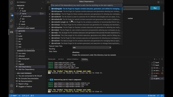Choose @nrwl/angular from dependency list
173x97 pixels.
86,9
